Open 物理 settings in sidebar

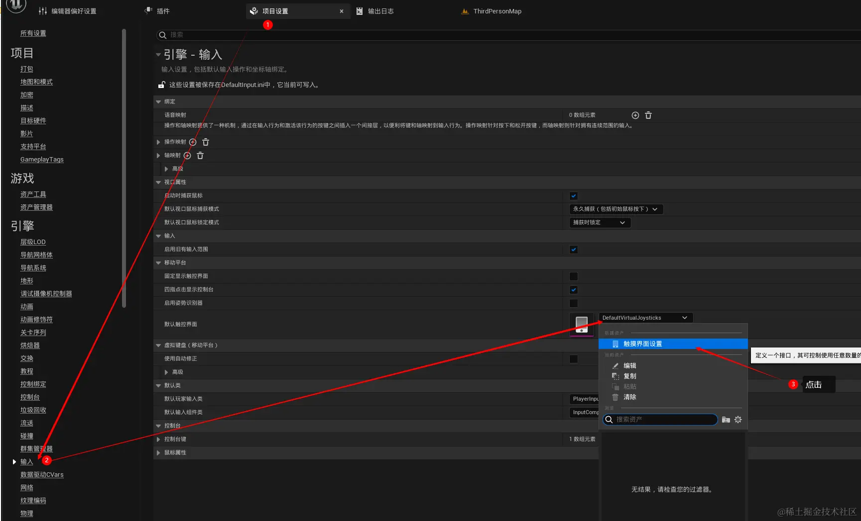click(x=26, y=514)
